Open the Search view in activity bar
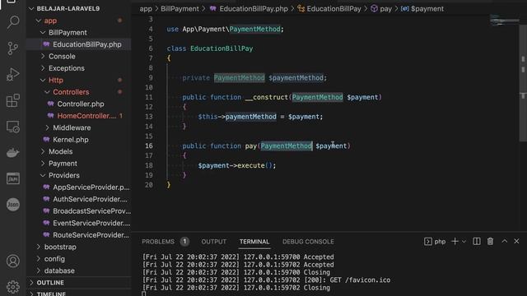The height and width of the screenshot is (296, 527). tap(13, 22)
